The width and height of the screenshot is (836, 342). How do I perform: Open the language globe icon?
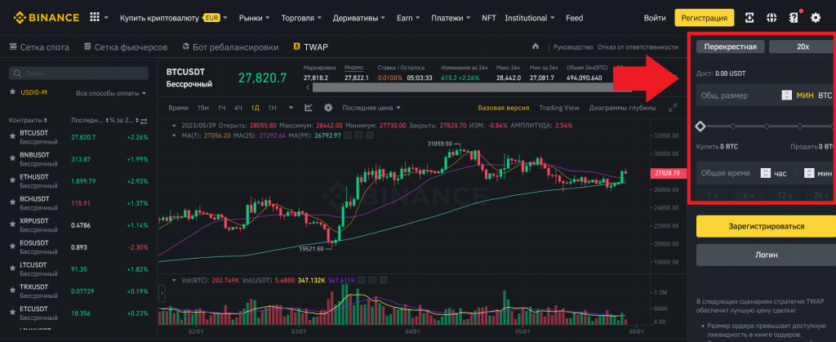click(x=771, y=17)
